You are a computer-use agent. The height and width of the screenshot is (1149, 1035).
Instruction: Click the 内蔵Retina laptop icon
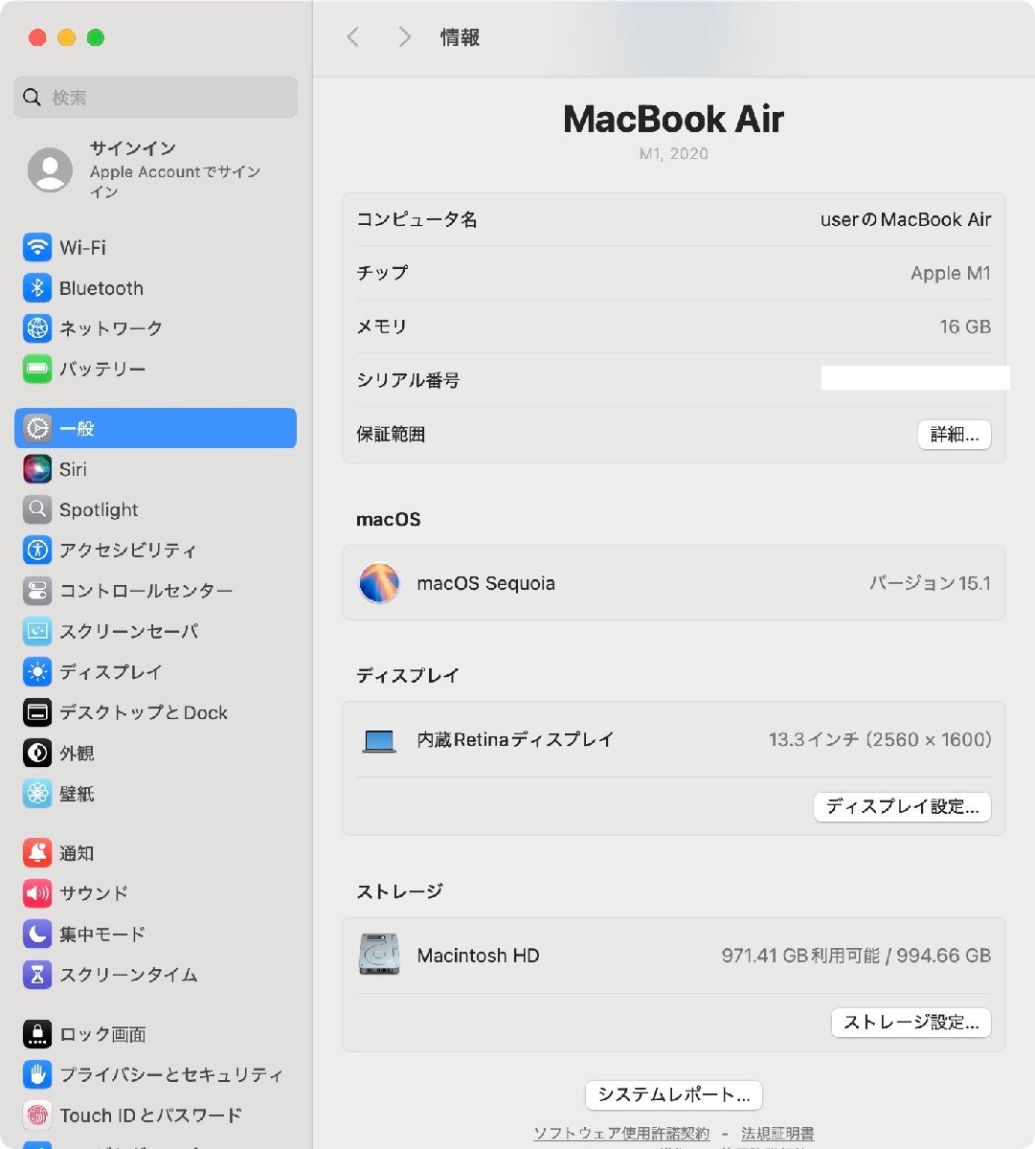pyautogui.click(x=379, y=740)
